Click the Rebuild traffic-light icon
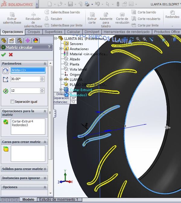The height and width of the screenshot is (203, 181). coord(118,4)
